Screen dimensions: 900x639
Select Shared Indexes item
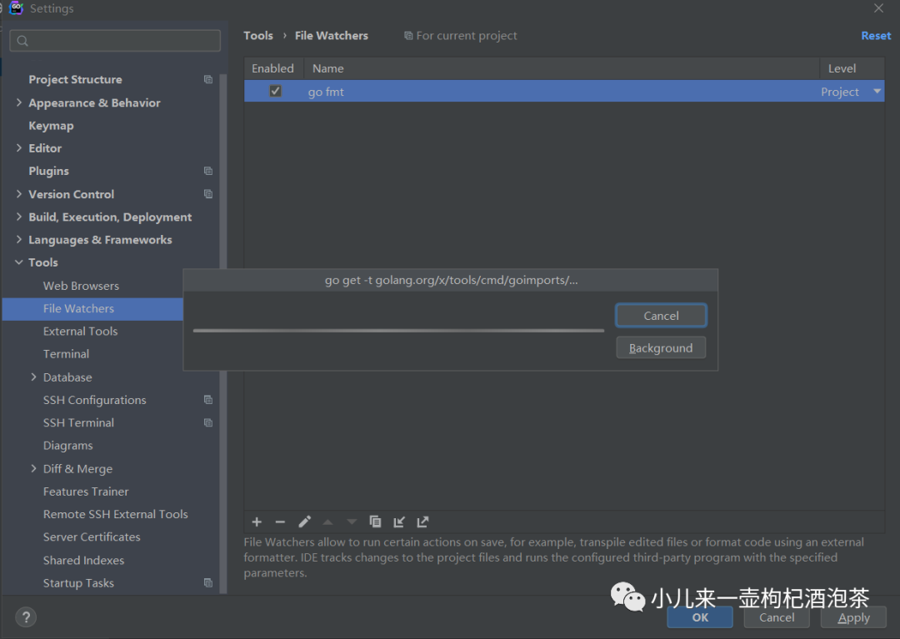(84, 561)
